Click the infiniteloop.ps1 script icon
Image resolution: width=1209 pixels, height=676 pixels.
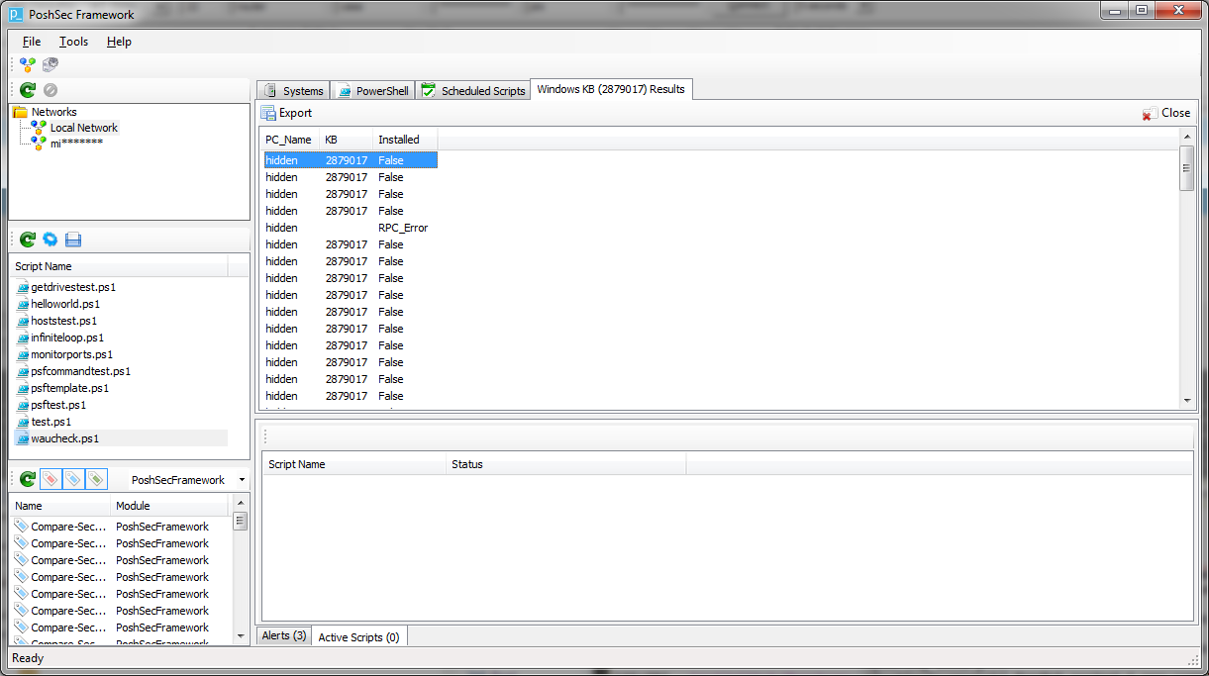23,338
